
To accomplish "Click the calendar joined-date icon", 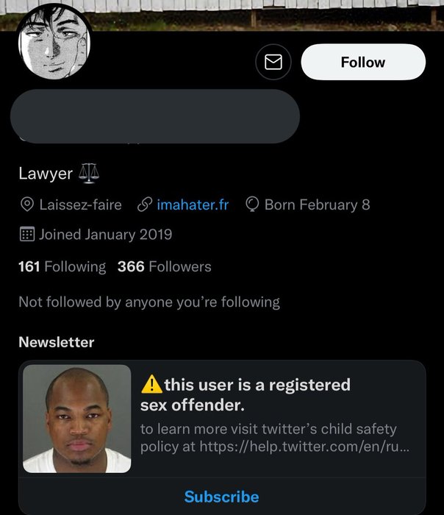I will [x=27, y=235].
